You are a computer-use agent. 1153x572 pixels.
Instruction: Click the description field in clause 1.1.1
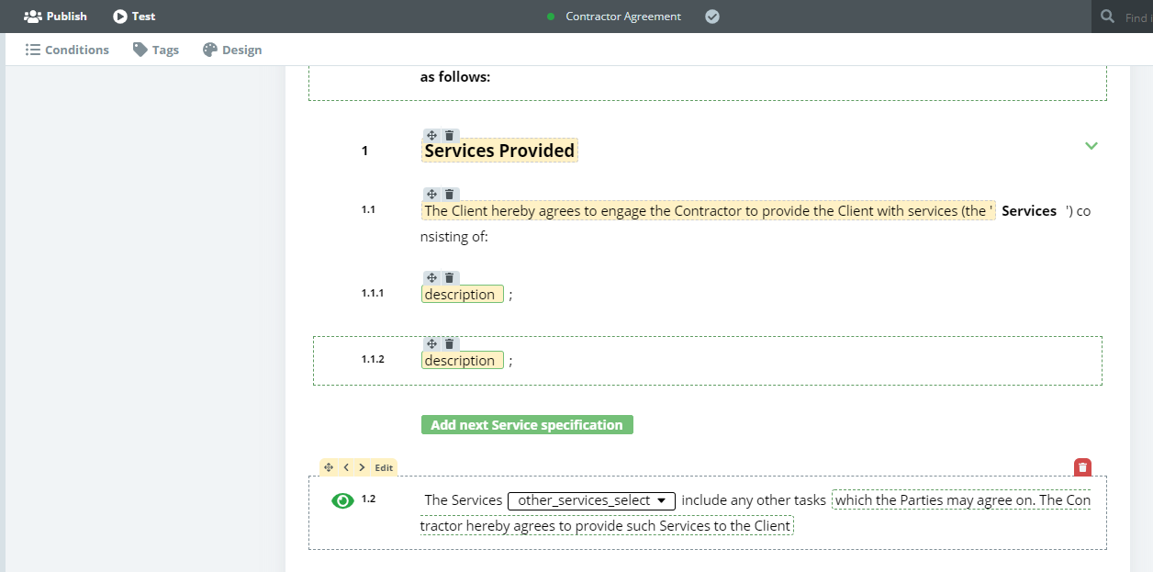pyautogui.click(x=462, y=295)
